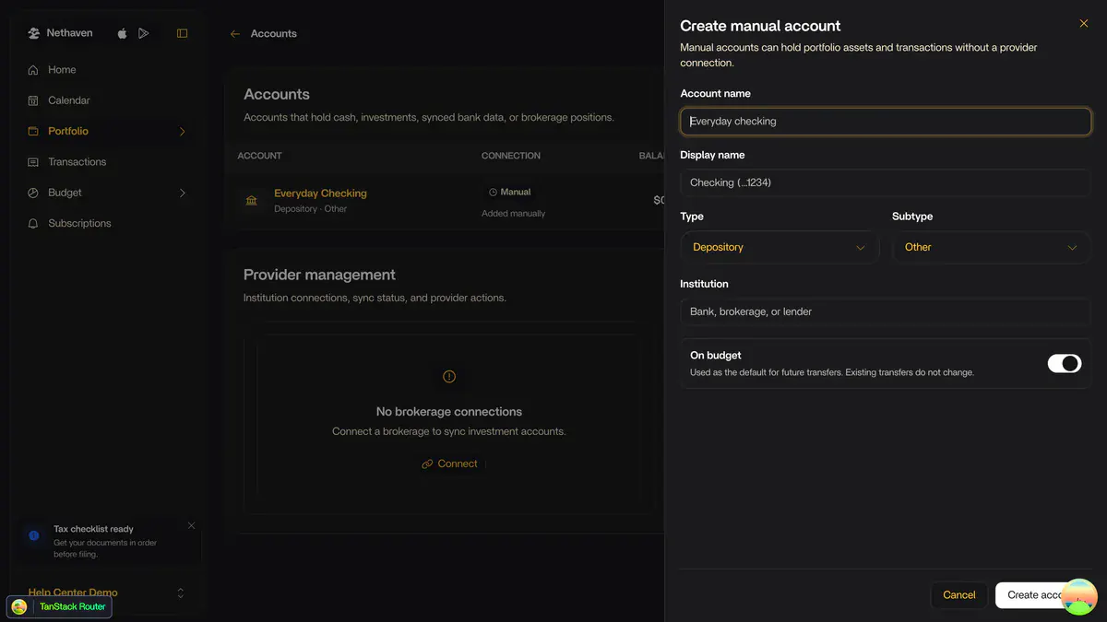Open Home in the sidebar
Image resolution: width=1107 pixels, height=622 pixels.
point(106,70)
